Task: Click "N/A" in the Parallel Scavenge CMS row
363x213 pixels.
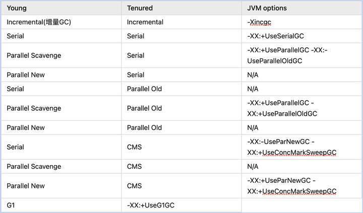Action: (253, 167)
